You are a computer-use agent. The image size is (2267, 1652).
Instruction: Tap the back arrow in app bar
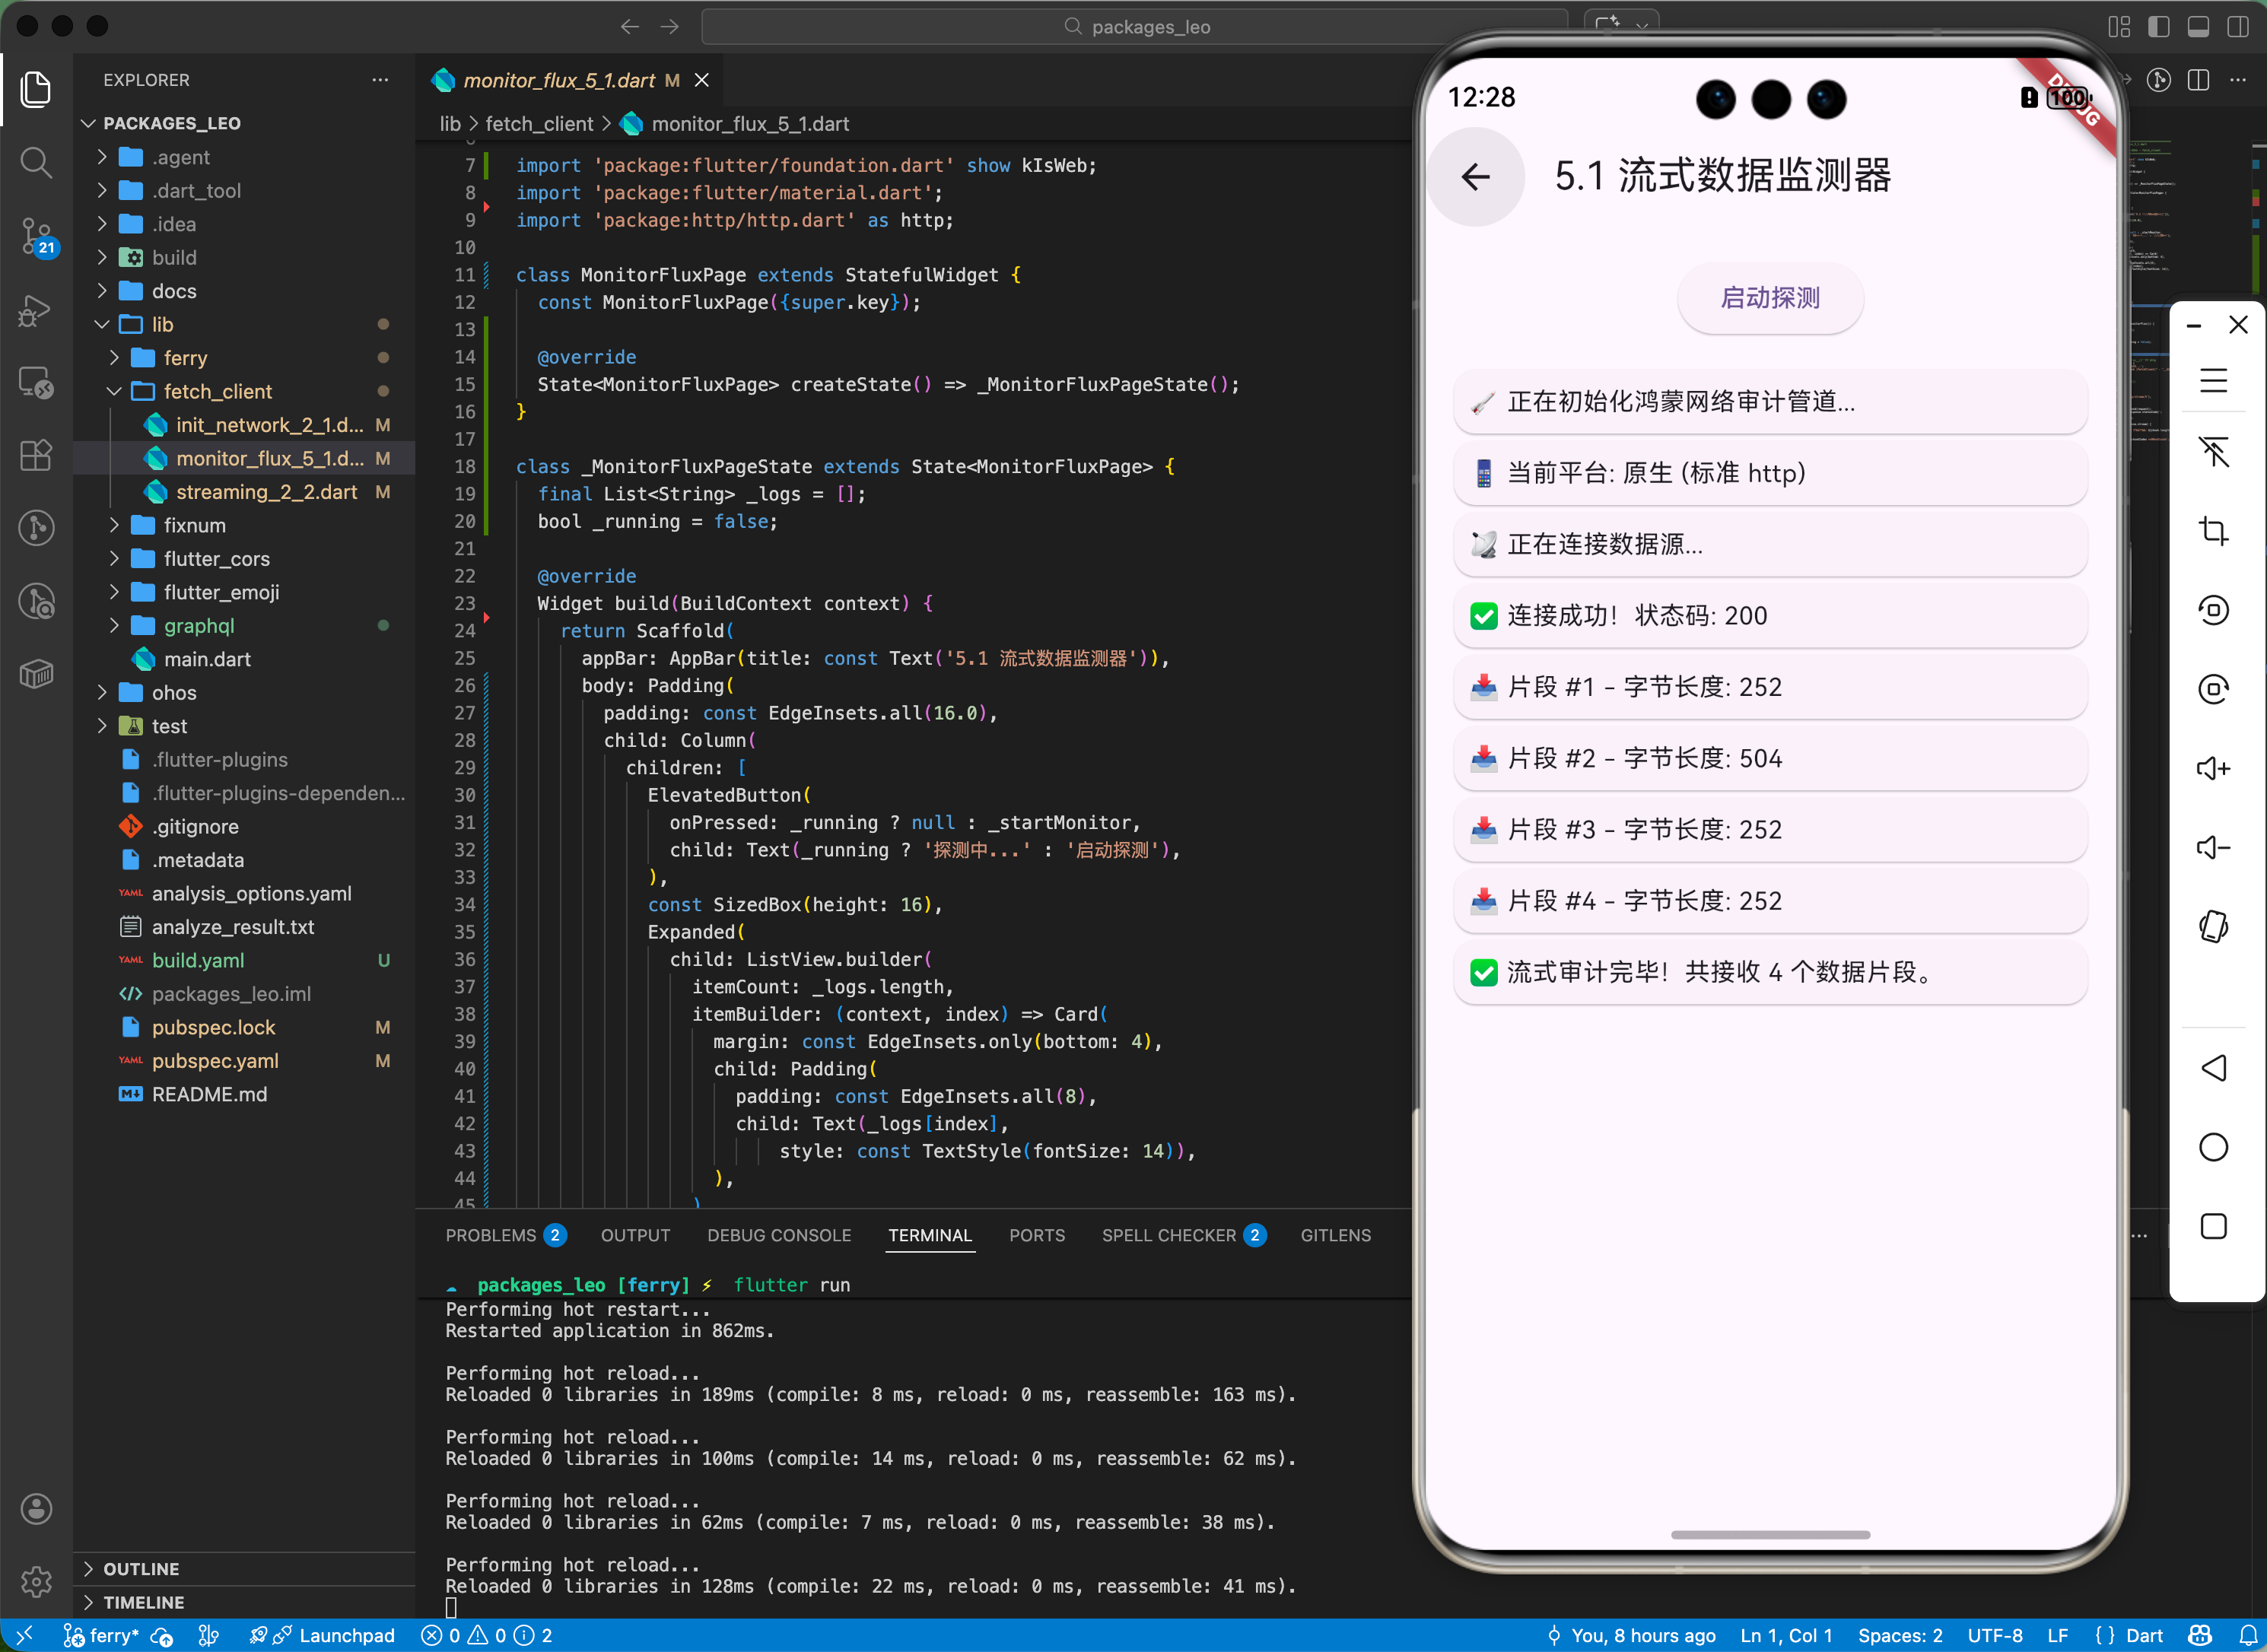[1475, 177]
